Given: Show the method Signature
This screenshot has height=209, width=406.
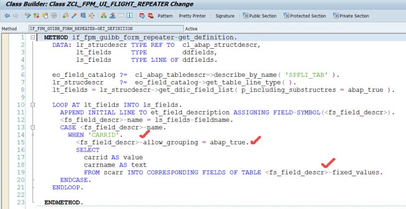Looking at the screenshot, I should pyautogui.click(x=225, y=16).
